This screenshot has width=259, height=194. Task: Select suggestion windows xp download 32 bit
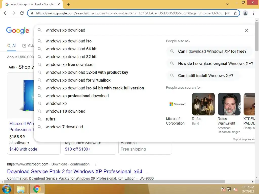pos(71,57)
